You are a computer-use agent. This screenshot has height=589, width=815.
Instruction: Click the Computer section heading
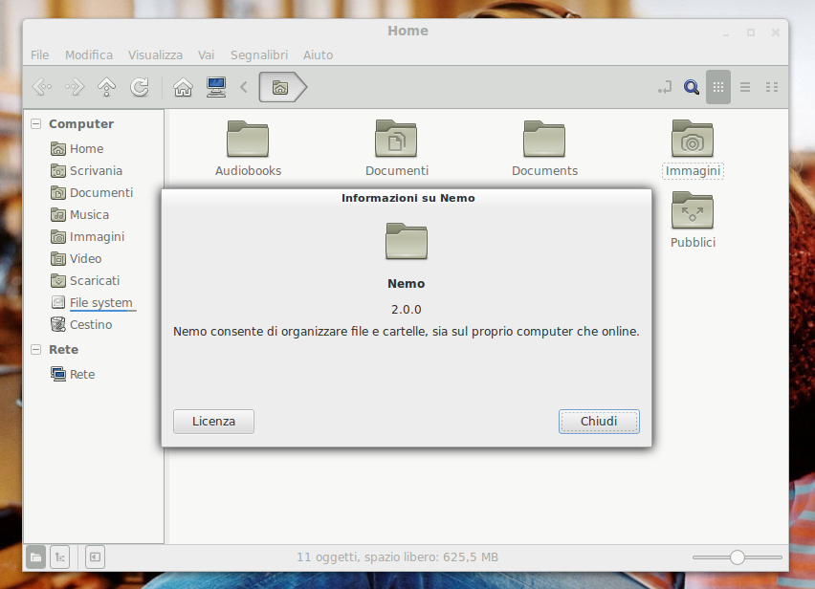(81, 123)
